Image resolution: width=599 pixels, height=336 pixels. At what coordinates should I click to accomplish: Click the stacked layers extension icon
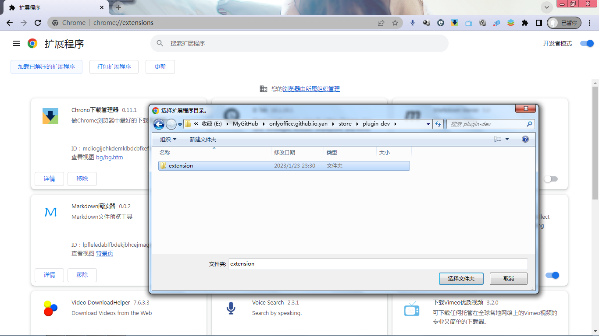click(511, 23)
